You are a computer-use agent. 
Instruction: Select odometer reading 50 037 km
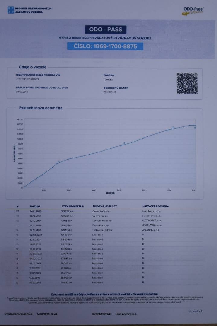click(x=66, y=283)
